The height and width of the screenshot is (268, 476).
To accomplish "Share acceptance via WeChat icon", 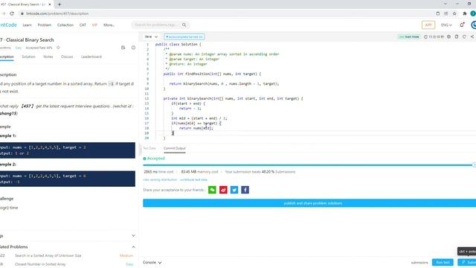I will [212, 190].
